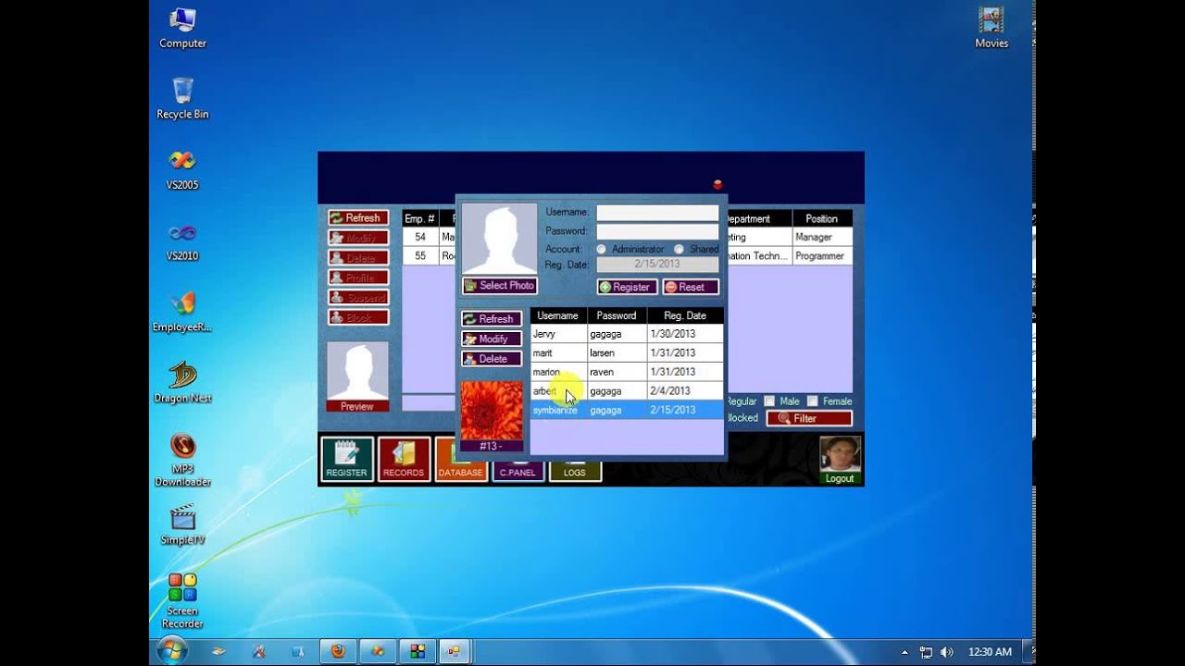
Task: Click the Programmer position cell
Action: (822, 255)
